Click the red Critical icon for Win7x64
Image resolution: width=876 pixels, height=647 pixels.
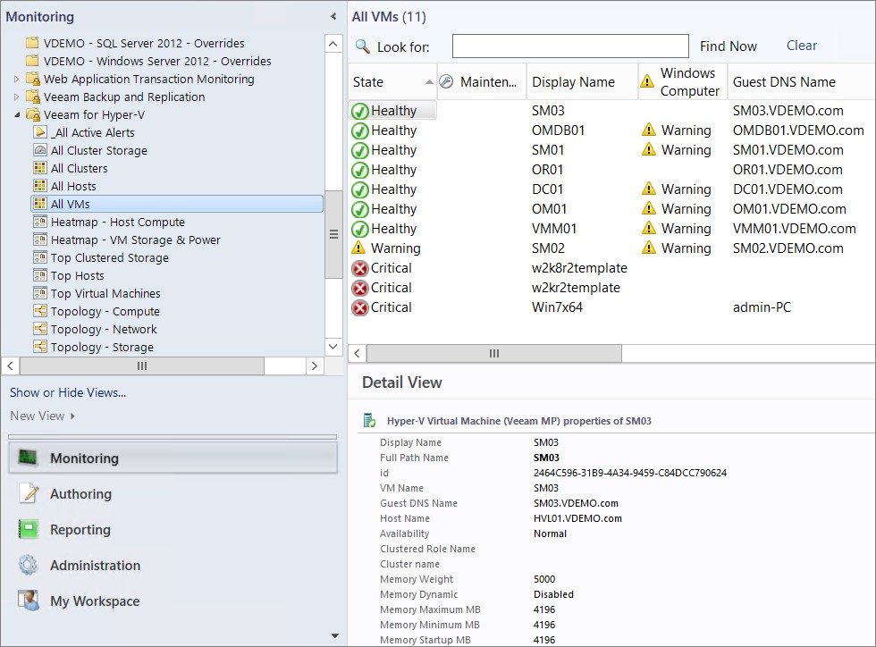(359, 307)
